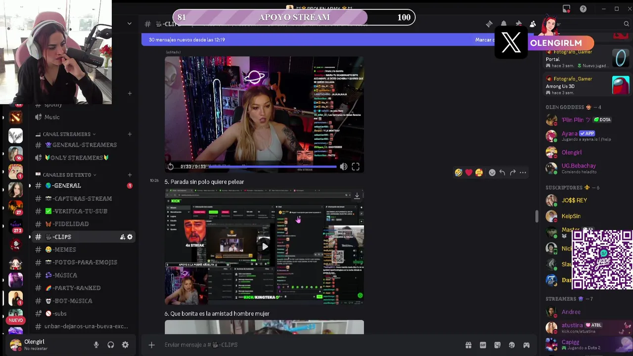Open add reaction emoji picker
Viewport: 633px width, 356px height.
point(492,173)
